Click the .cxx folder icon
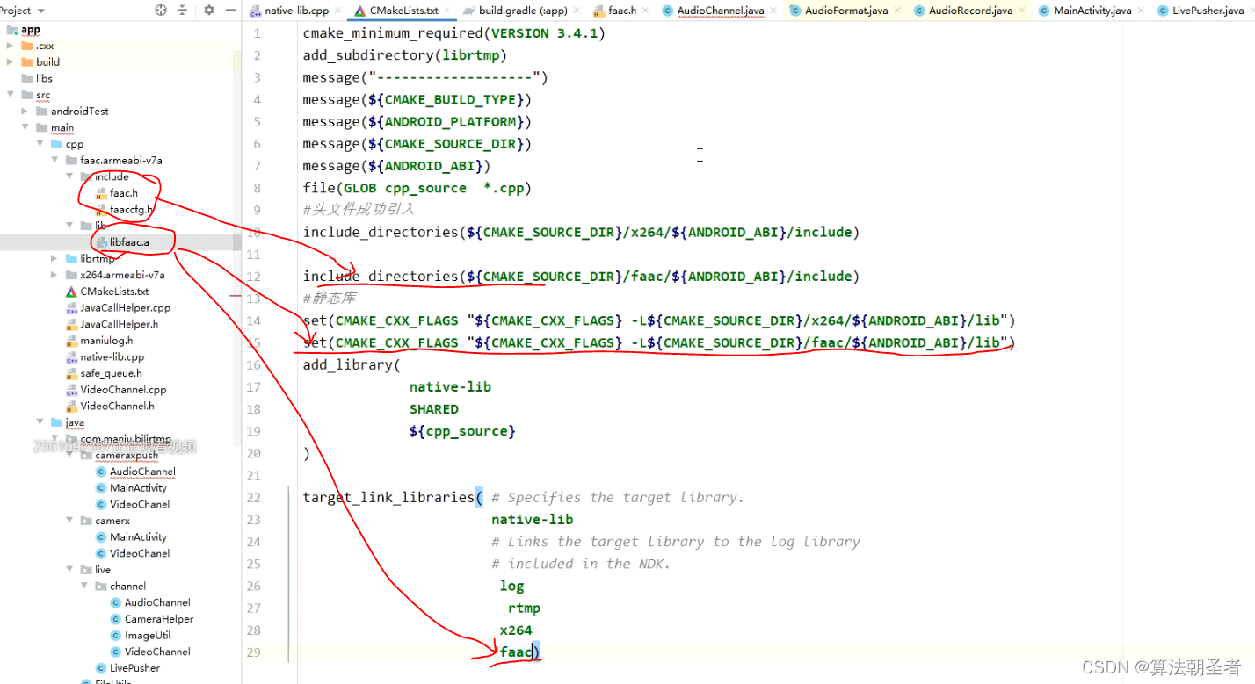The height and width of the screenshot is (684, 1255). pyautogui.click(x=27, y=45)
